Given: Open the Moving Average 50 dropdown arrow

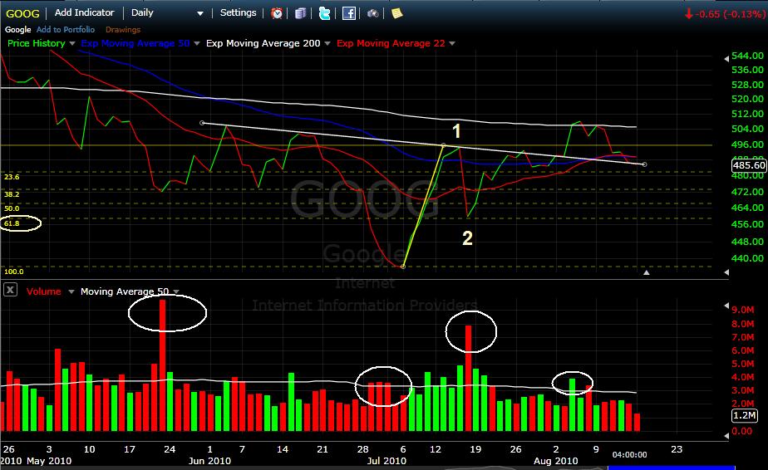Looking at the screenshot, I should pos(176,291).
